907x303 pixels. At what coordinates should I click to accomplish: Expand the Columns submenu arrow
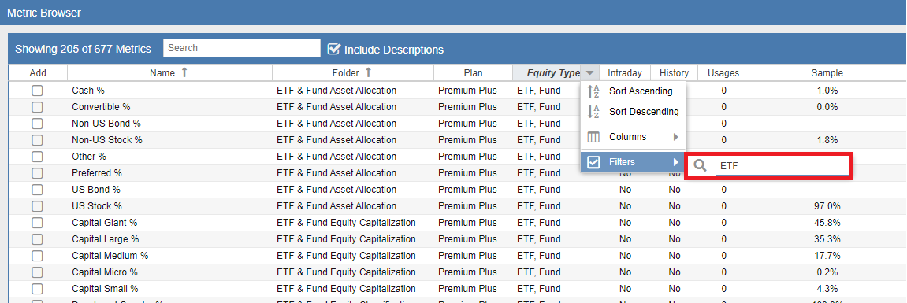(675, 138)
